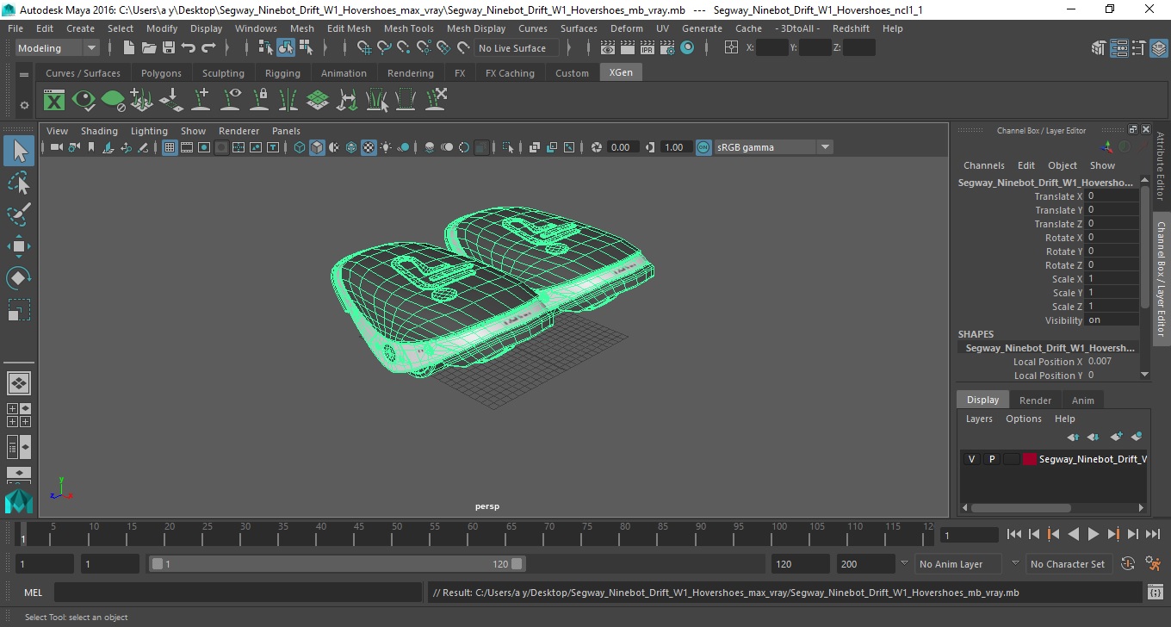Enable snap to curves icon

coord(384,48)
